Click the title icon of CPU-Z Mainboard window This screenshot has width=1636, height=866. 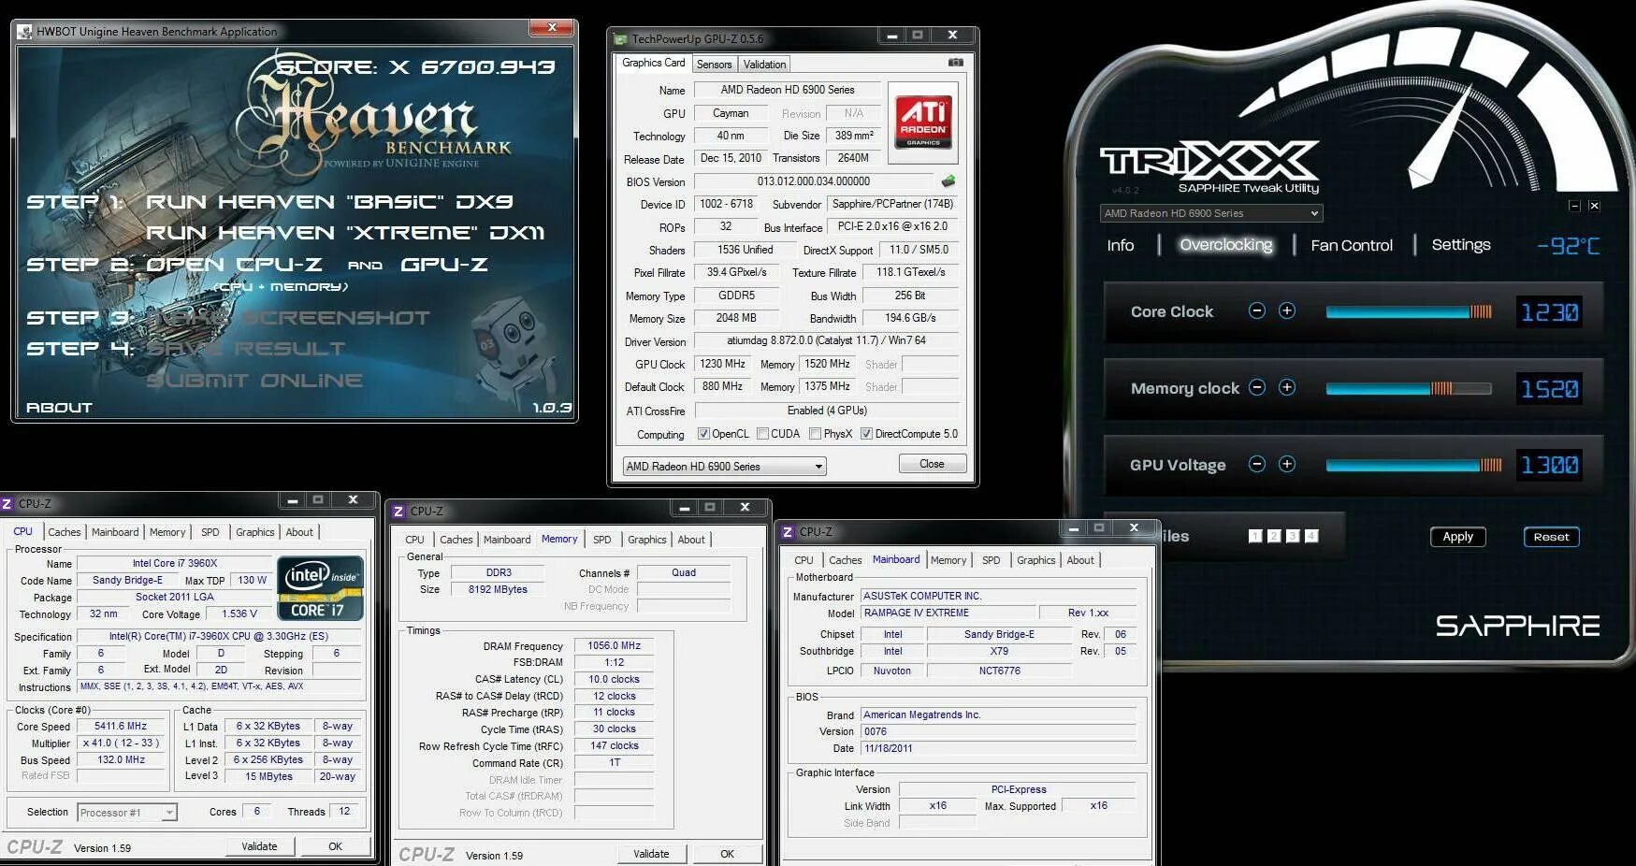788,531
